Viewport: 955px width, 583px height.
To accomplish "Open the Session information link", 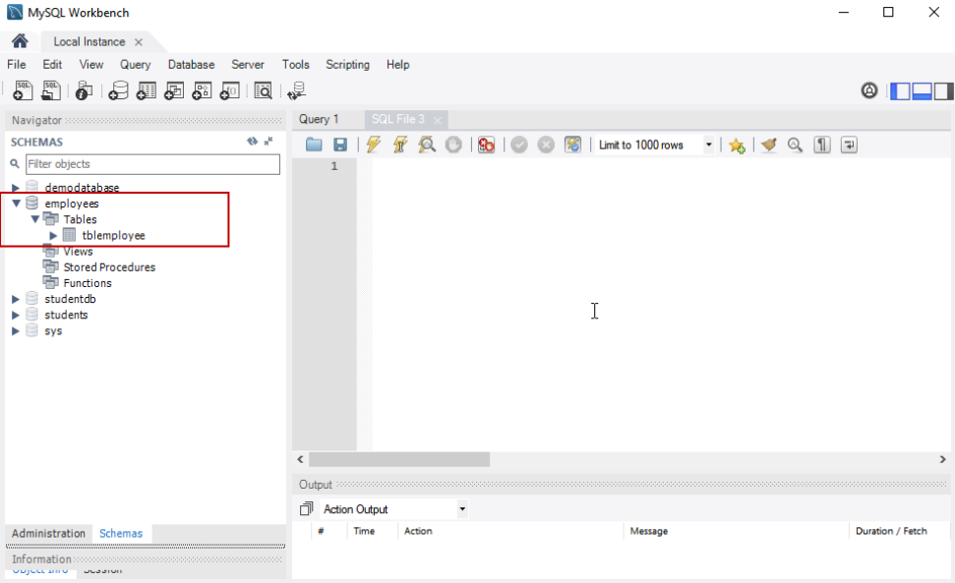I will coord(101,570).
